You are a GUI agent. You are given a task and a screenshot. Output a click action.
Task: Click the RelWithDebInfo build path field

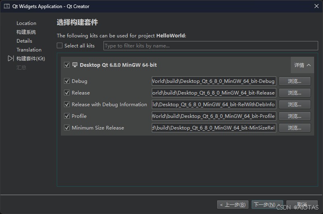[214, 104]
